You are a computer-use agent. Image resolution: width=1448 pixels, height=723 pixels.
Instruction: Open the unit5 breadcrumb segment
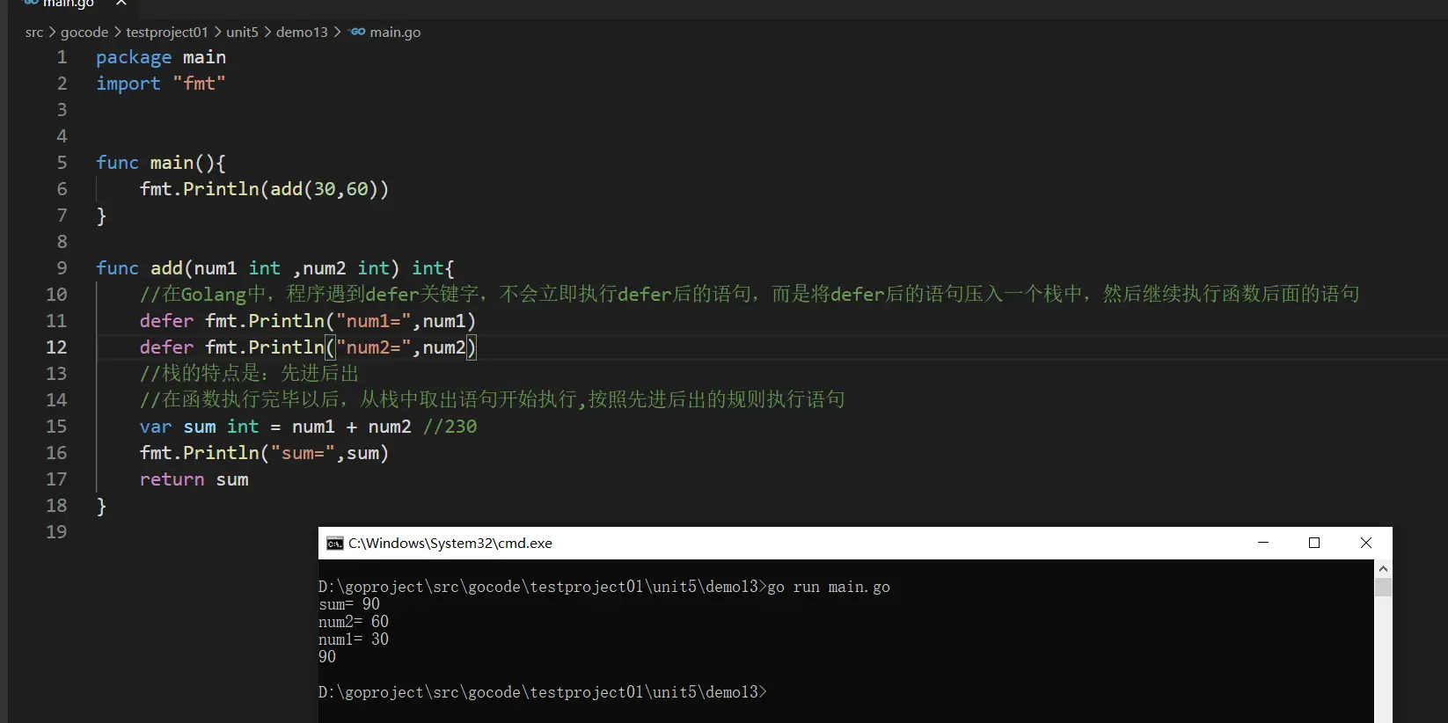click(x=242, y=33)
